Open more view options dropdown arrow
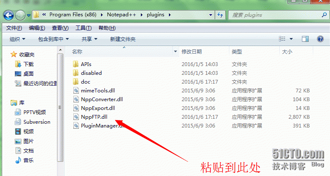Viewport: 330px width, 176px height. click(291, 39)
